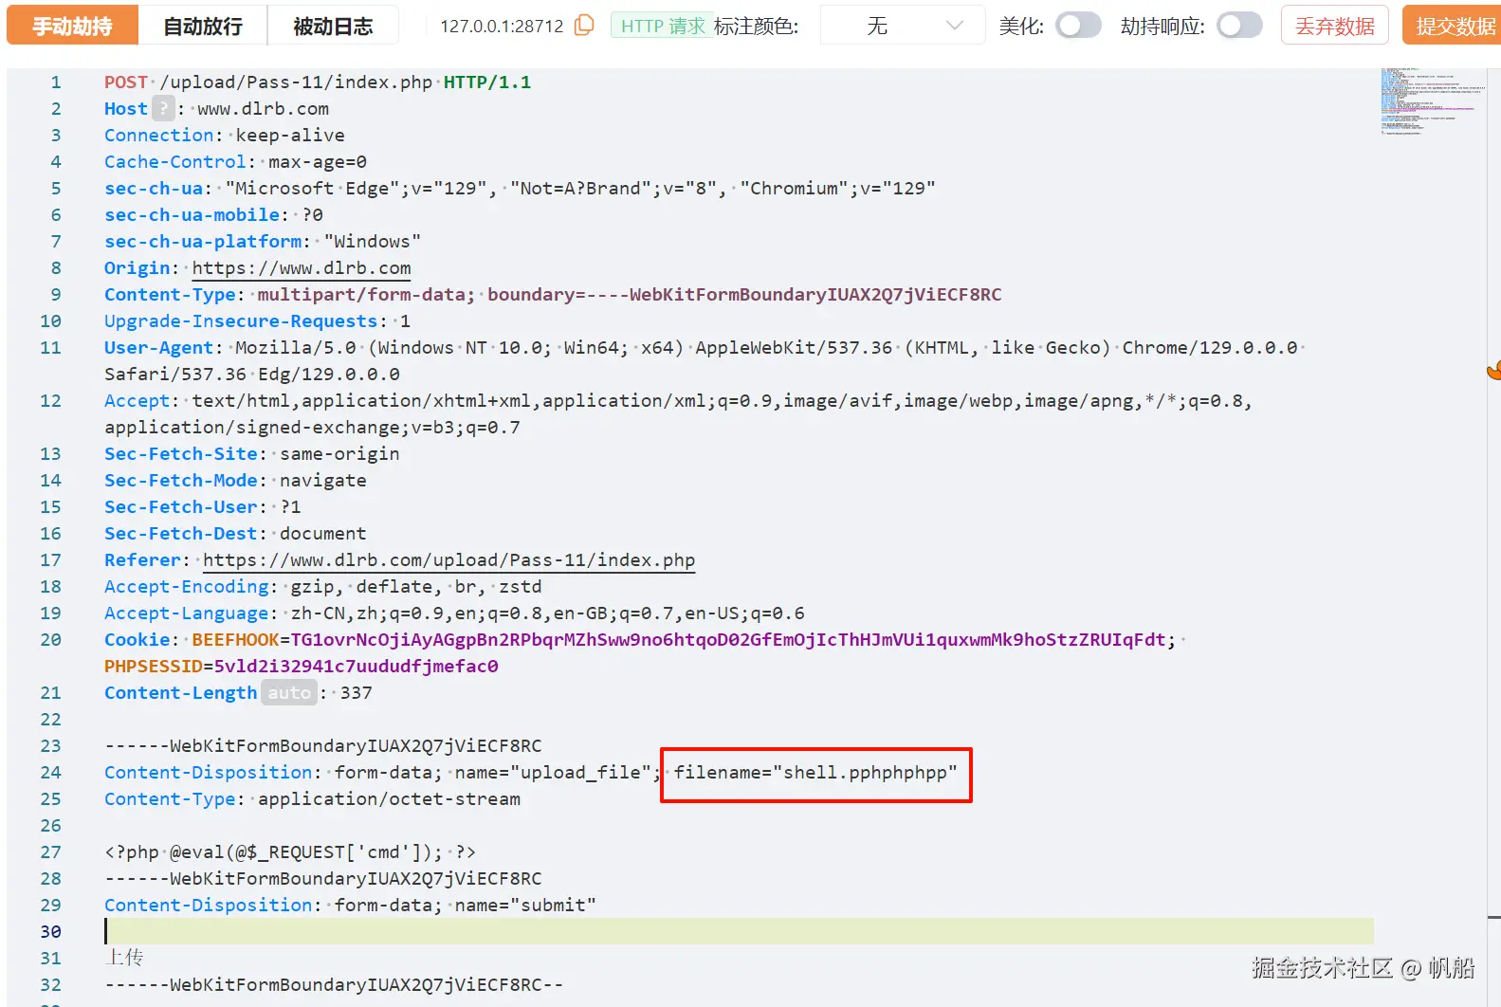Place cursor on highlighted empty line 30
The height and width of the screenshot is (1007, 1501).
click(739, 931)
